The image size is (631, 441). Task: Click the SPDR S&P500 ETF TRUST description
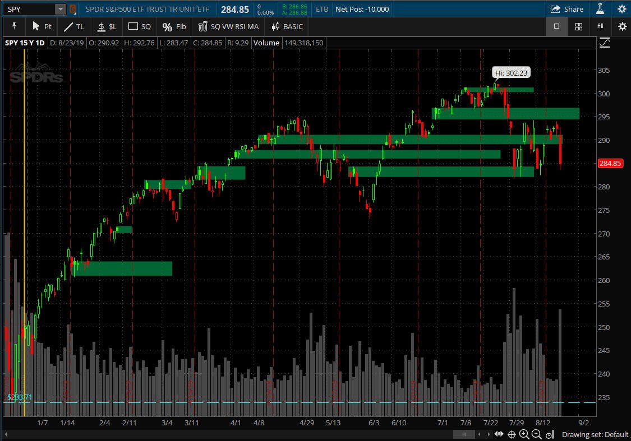pos(148,10)
